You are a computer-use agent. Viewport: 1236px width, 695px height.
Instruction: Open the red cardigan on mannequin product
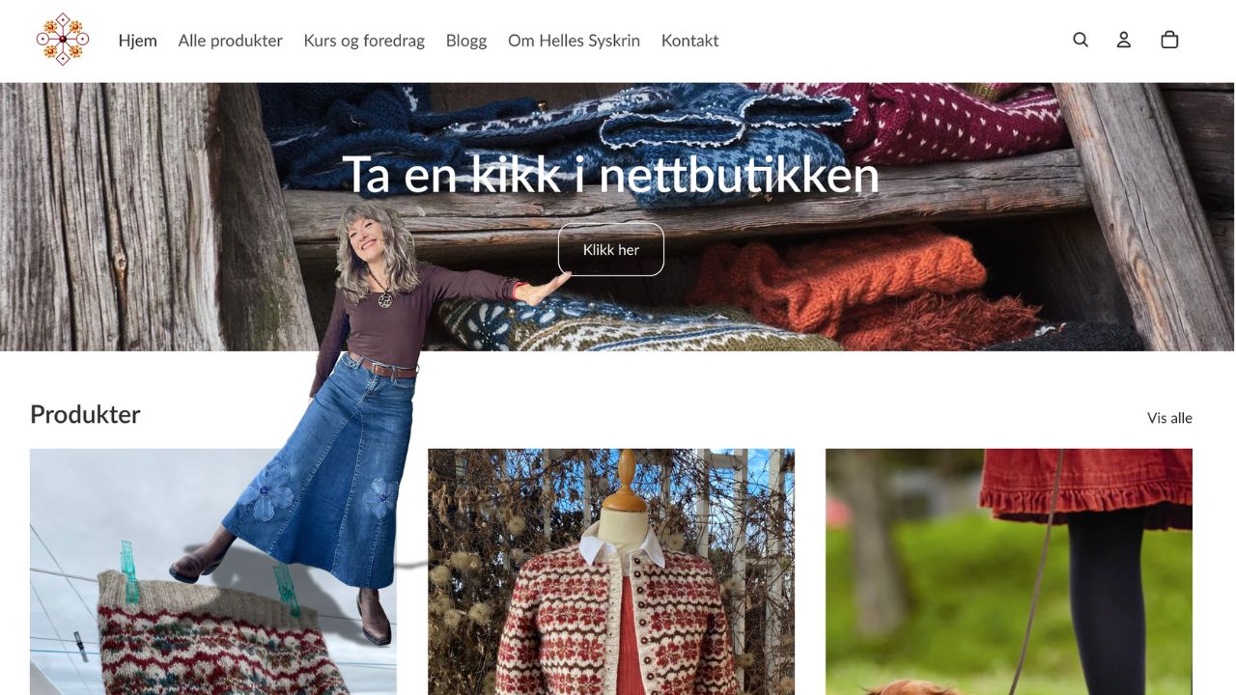[x=611, y=571]
